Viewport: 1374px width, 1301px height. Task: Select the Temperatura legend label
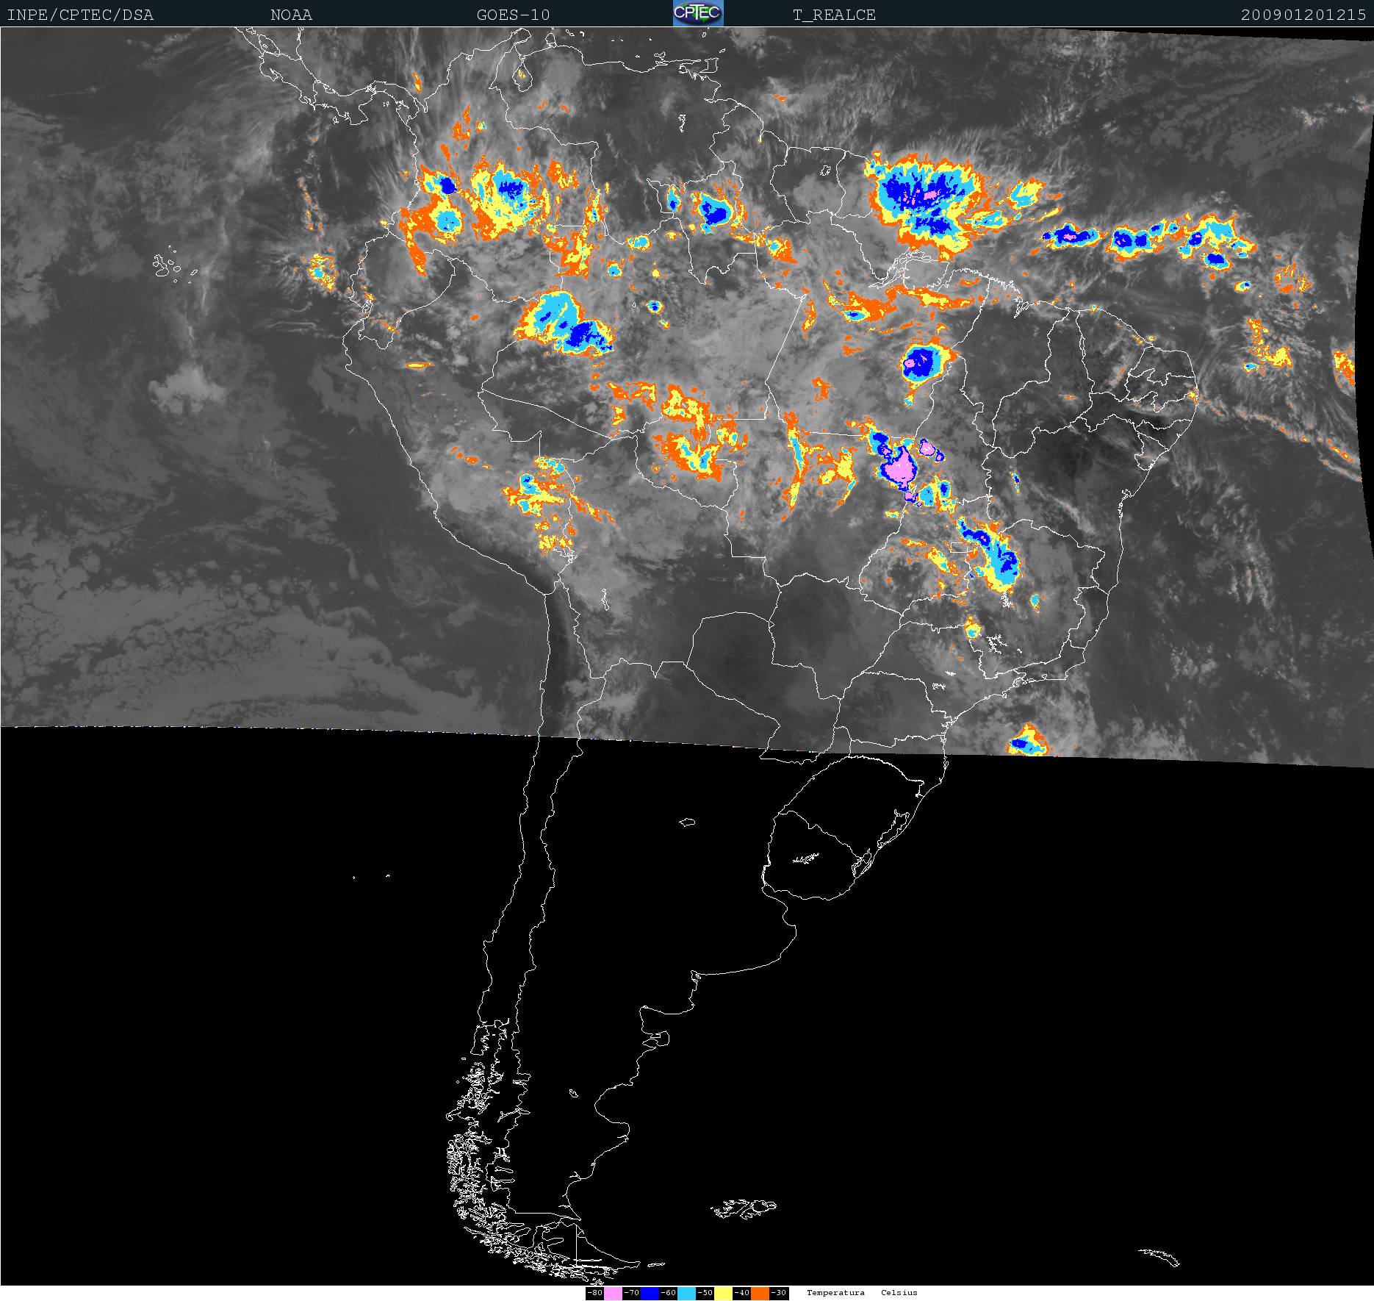835,1292
